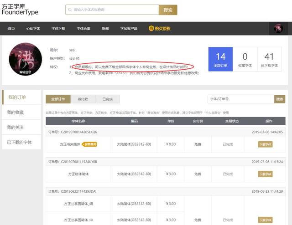This screenshot has height=225, width=292.
Task: Click font name 方正细体简体
Action: click(x=78, y=174)
